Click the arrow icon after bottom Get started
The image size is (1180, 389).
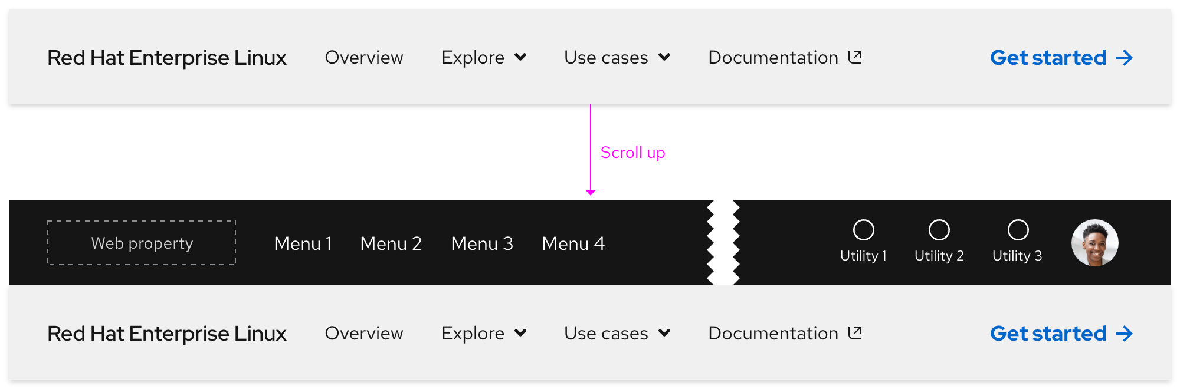click(1125, 334)
